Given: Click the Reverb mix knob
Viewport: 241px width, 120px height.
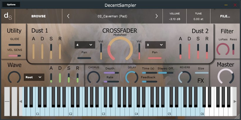Looking at the screenshot, I should [x=185, y=77].
